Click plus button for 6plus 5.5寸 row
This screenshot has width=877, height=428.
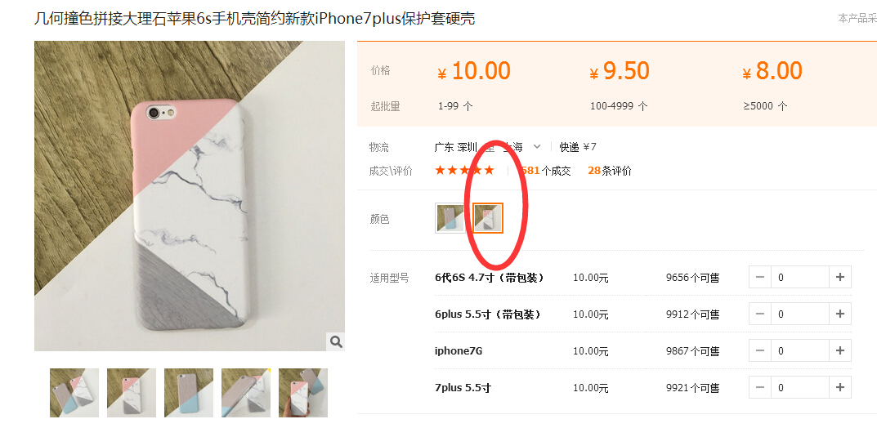[839, 314]
